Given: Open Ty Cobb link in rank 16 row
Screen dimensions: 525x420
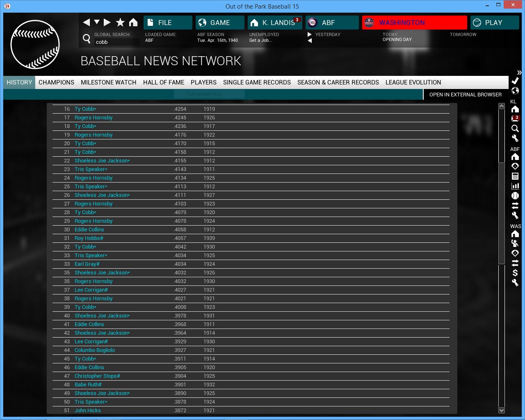Looking at the screenshot, I should pos(85,109).
